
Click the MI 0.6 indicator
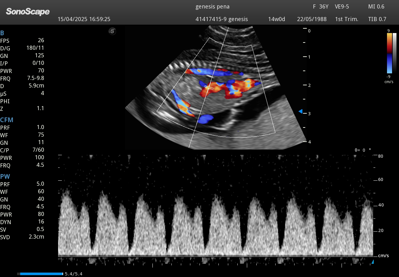click(x=376, y=6)
